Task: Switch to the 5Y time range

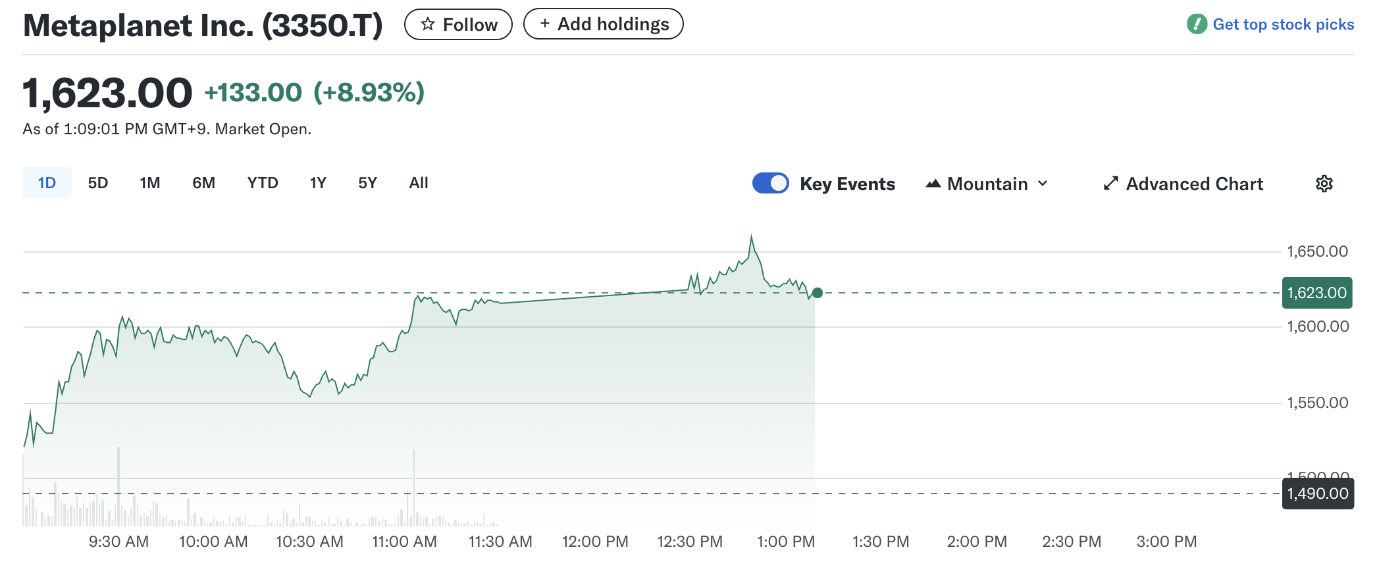Action: click(x=367, y=183)
